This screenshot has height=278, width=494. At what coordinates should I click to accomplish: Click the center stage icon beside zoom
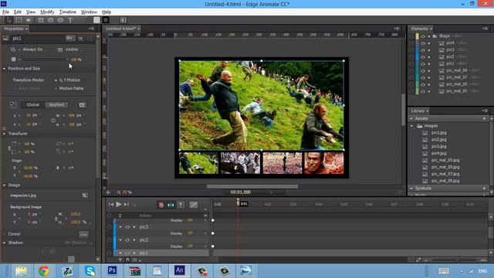[x=108, y=192]
